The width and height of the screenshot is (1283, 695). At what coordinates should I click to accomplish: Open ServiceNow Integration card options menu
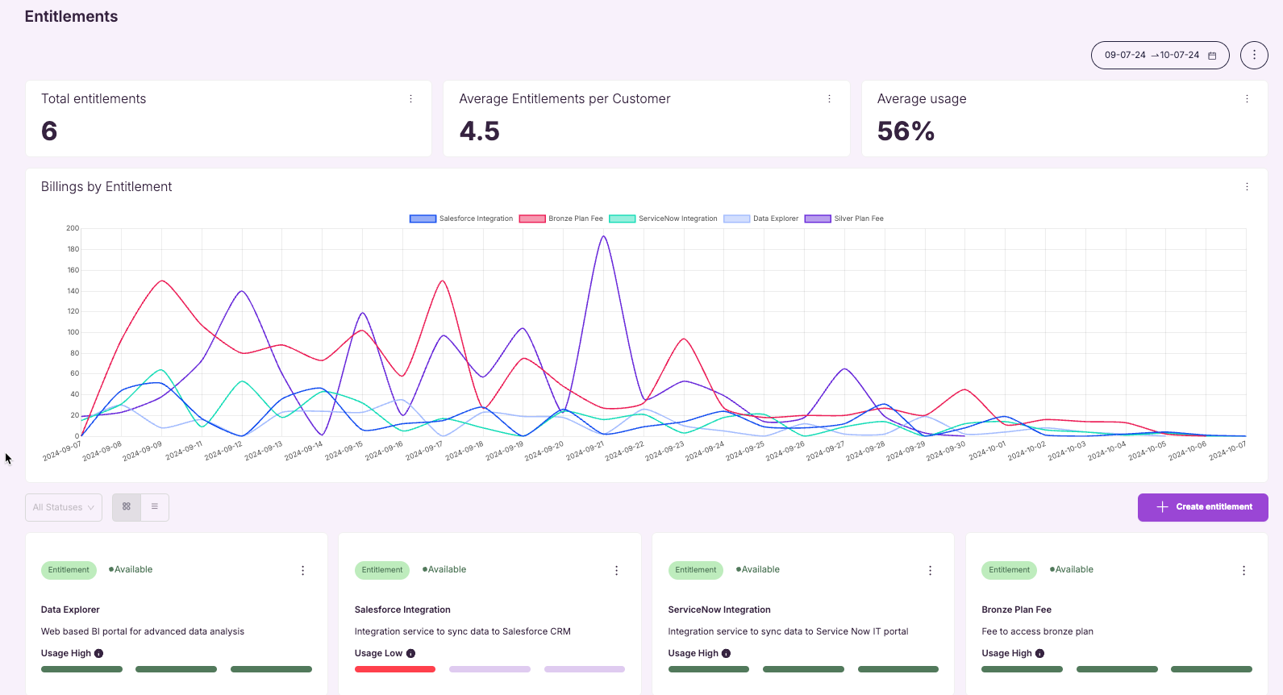click(931, 570)
